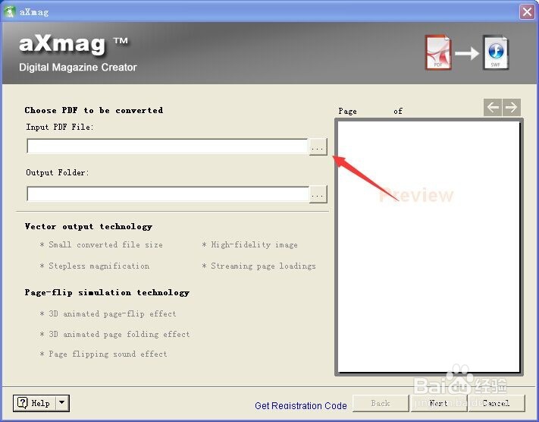This screenshot has height=422, width=539.
Task: Browse for the output folder
Action: point(318,194)
